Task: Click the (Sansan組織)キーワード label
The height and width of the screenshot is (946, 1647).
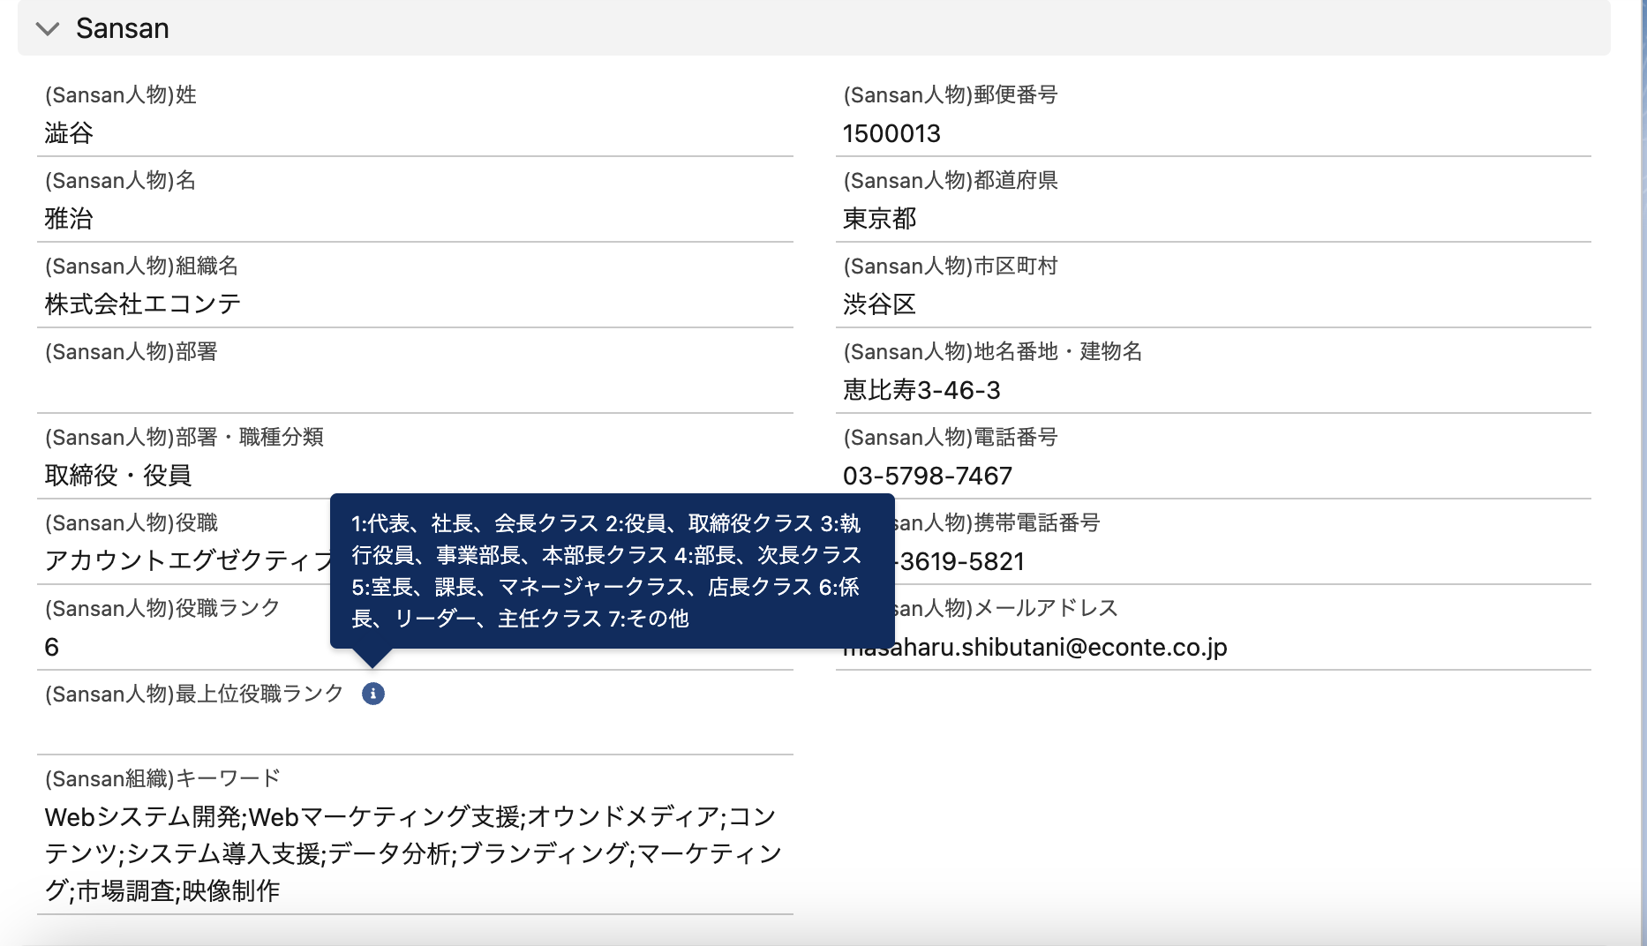Action: click(x=162, y=778)
